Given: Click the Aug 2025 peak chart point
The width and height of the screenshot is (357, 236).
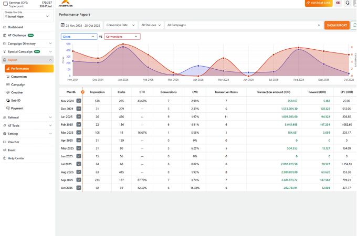Looking at the screenshot, I should (x=298, y=49).
